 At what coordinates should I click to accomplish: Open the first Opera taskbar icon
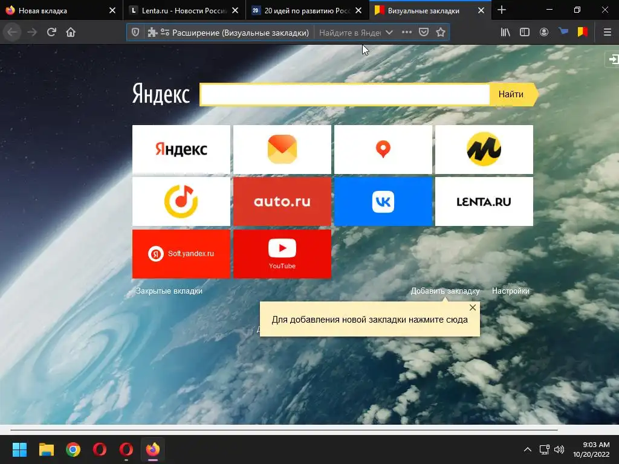100,449
